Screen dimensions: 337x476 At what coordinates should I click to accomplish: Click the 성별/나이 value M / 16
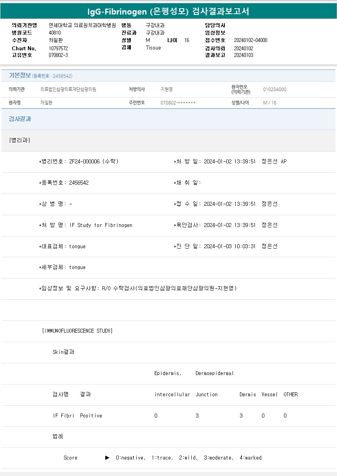(270, 103)
